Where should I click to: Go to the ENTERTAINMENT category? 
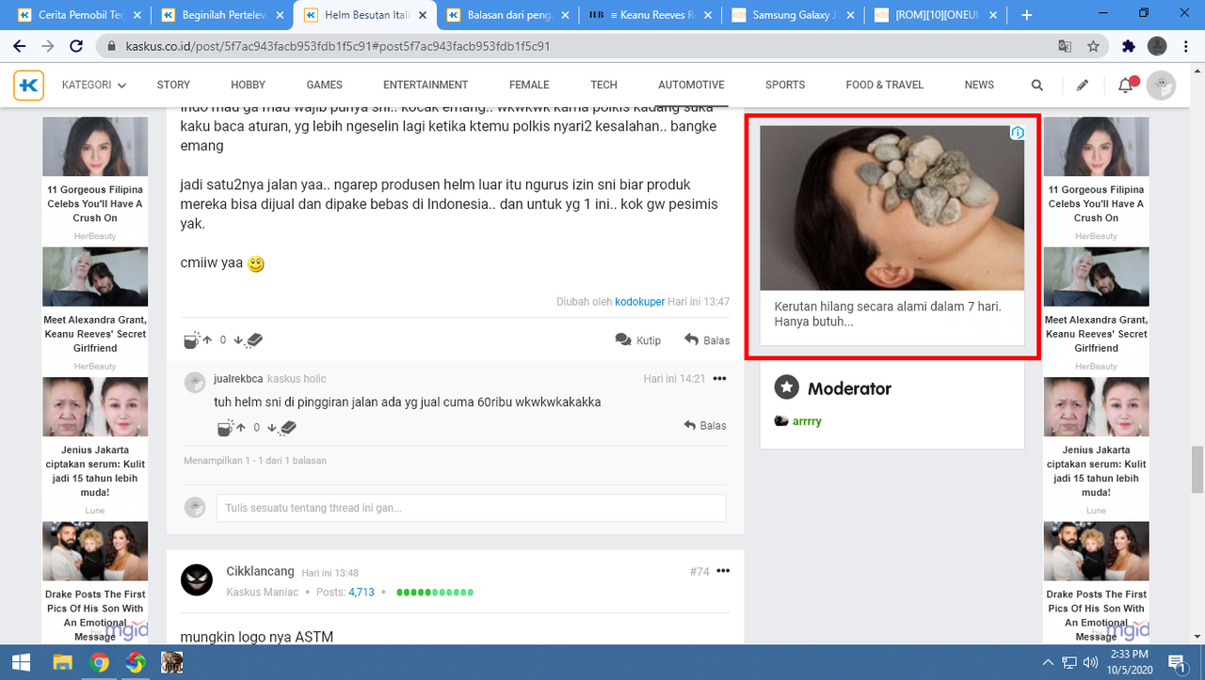[426, 85]
